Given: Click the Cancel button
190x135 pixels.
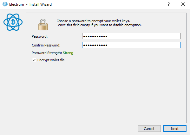Looking at the screenshot, I should click(x=149, y=129).
